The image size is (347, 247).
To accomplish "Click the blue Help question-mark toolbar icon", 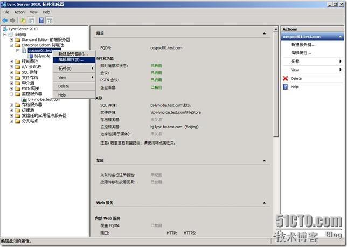I will pos(41,20).
